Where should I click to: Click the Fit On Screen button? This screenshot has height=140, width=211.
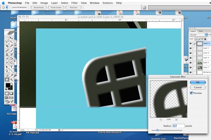56,7
